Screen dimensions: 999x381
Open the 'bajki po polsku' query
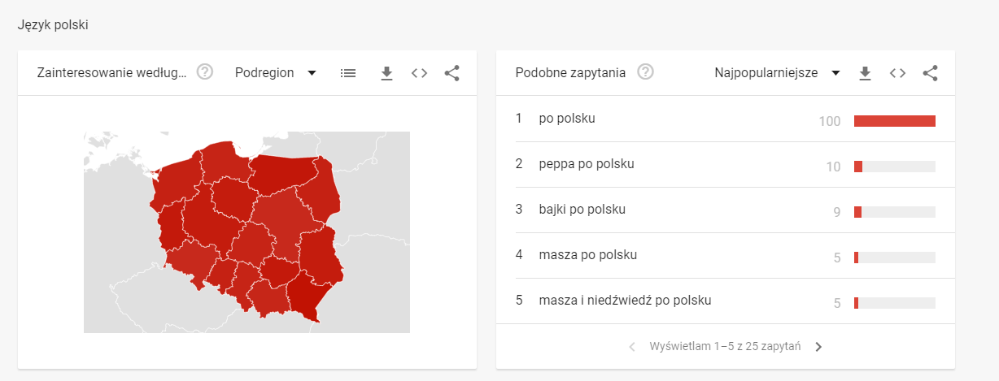[582, 210]
